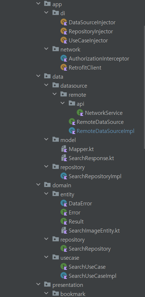The image size is (145, 297).
Task: Click the RetrofitClient object icon
Action: tap(64, 68)
